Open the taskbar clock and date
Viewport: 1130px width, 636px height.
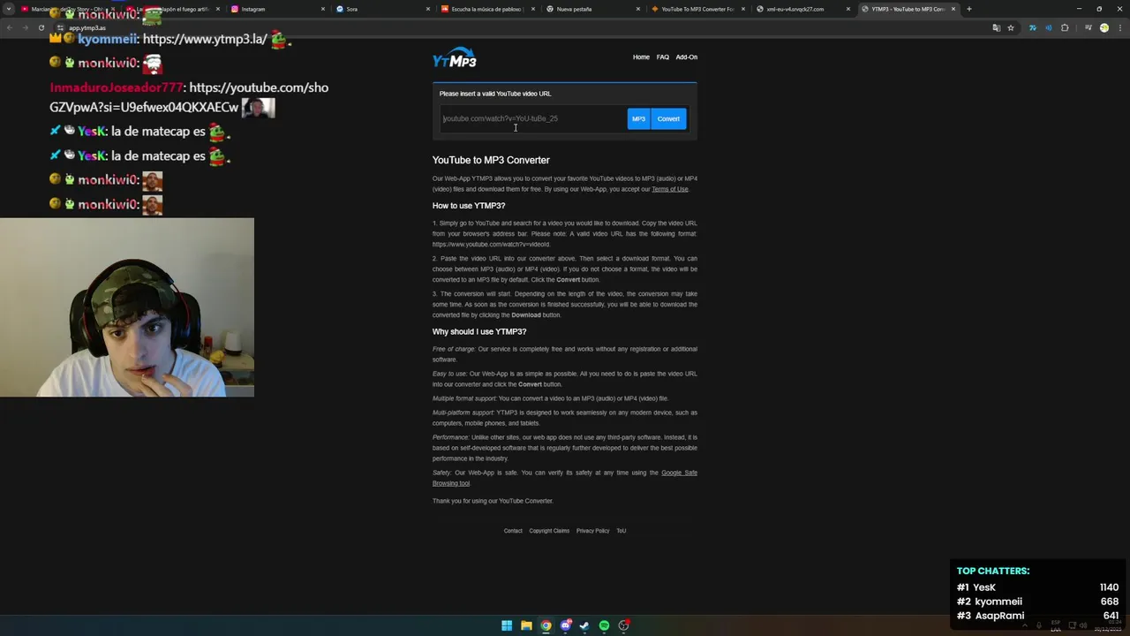(1108, 625)
